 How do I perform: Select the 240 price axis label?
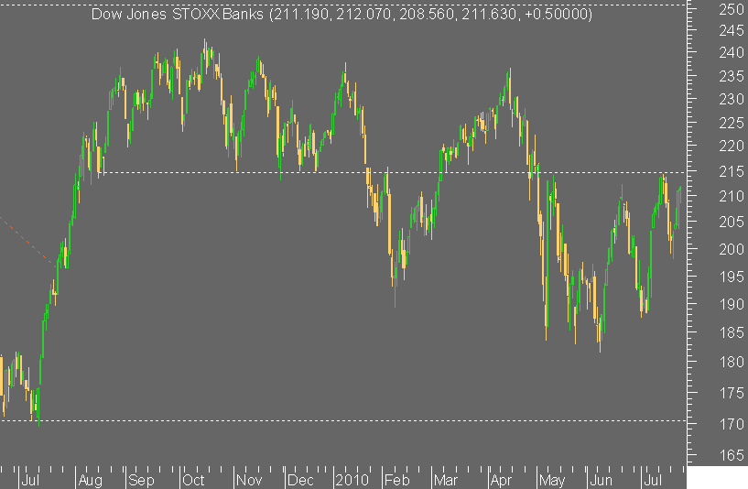[x=731, y=52]
